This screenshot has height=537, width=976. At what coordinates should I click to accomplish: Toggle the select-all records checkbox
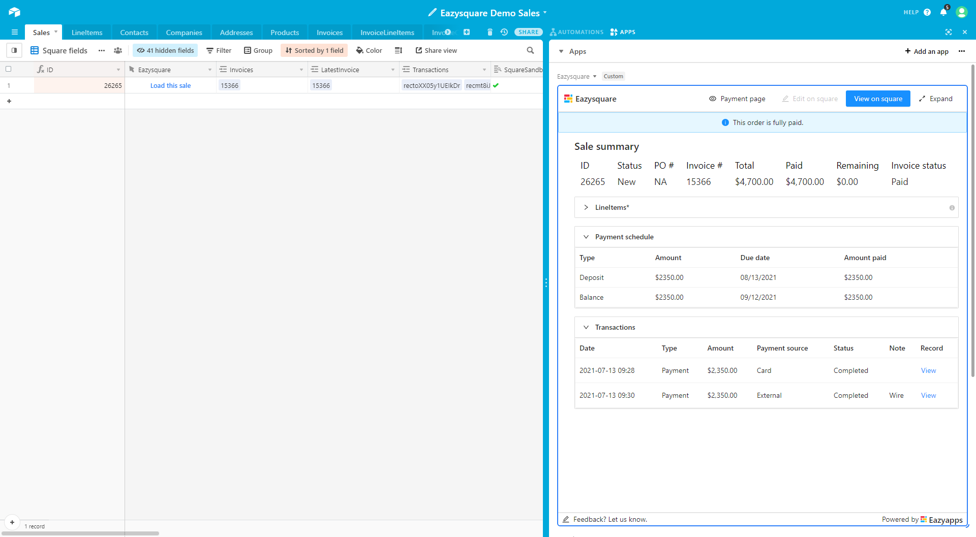pos(8,69)
